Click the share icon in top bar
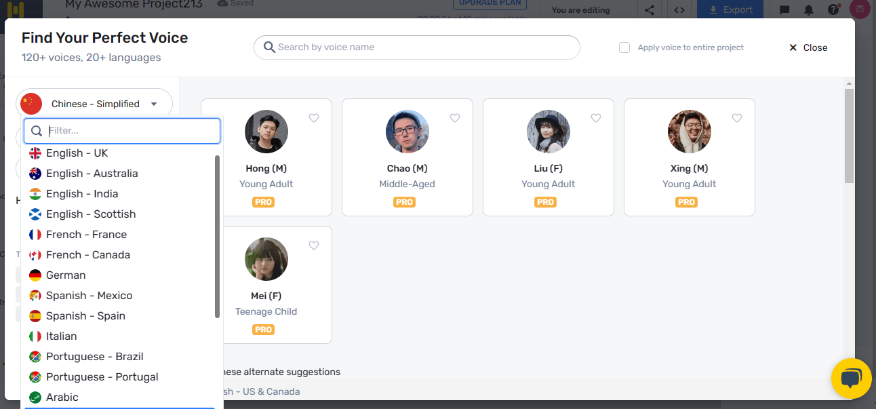This screenshot has width=876, height=409. (x=650, y=10)
